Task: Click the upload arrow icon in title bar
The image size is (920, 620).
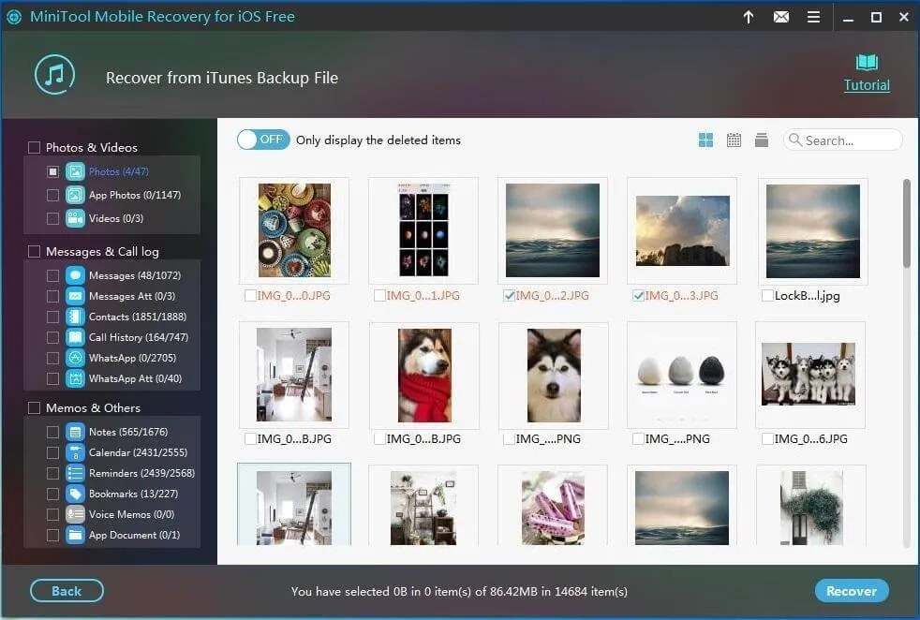Action: pos(749,17)
